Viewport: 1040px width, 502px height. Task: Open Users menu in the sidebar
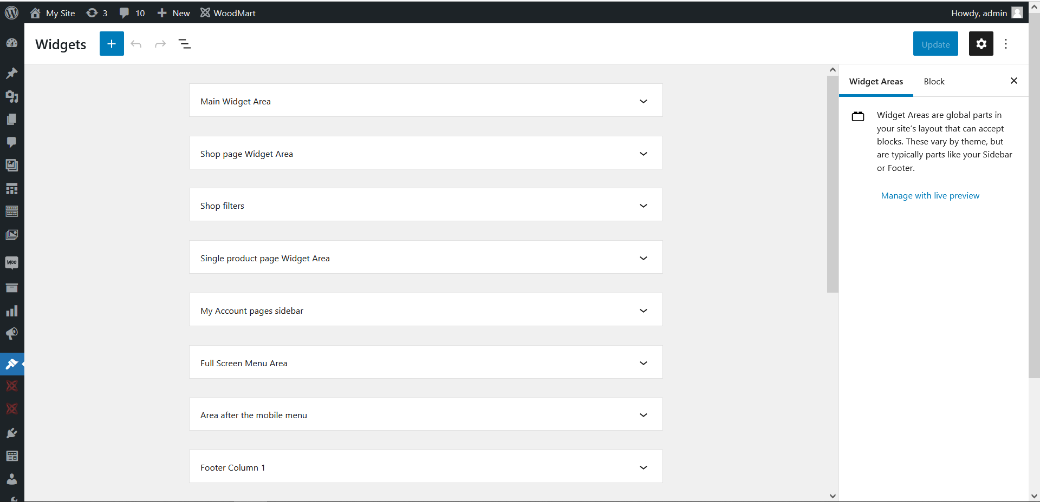click(x=12, y=479)
